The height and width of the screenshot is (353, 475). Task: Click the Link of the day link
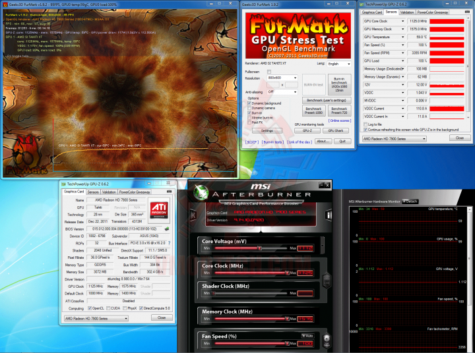pos(300,142)
